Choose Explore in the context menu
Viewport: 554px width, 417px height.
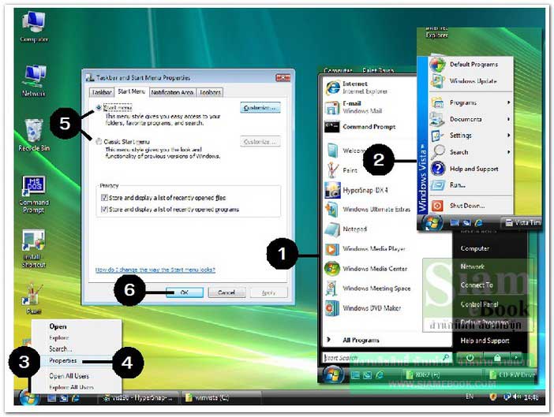[x=58, y=337]
